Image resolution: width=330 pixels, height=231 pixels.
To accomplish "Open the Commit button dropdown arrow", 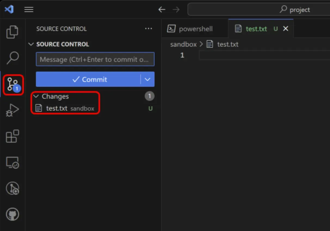I will [147, 79].
